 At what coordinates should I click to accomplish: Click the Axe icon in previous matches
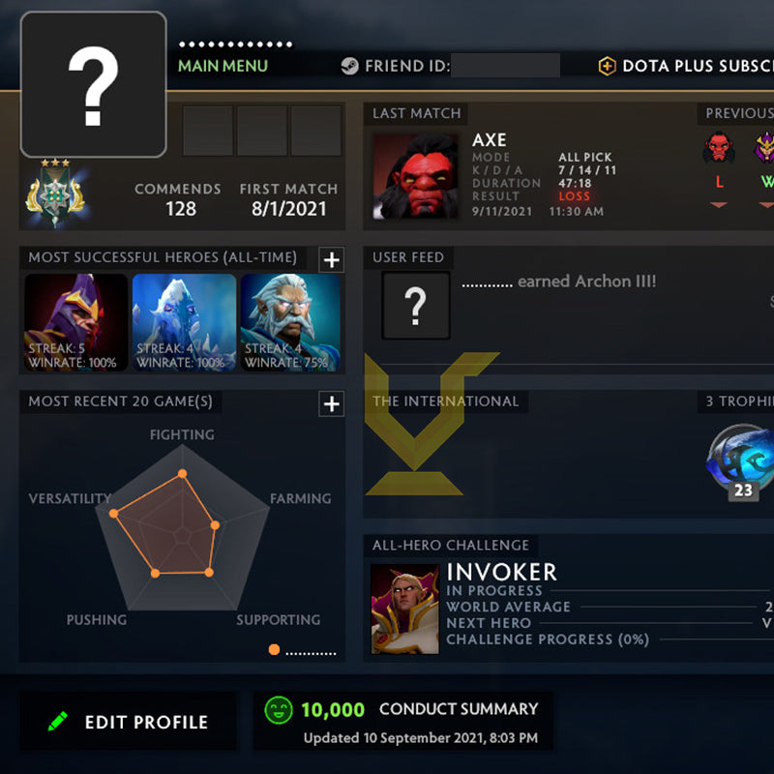tap(719, 147)
